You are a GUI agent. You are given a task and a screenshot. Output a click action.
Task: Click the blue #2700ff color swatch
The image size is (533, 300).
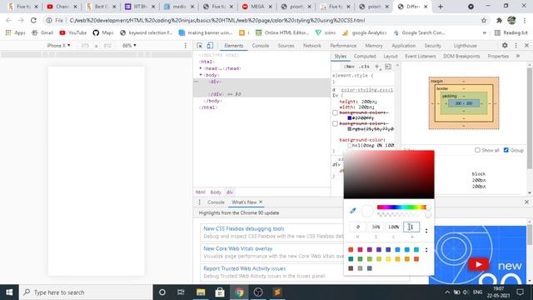pyautogui.click(x=350, y=117)
